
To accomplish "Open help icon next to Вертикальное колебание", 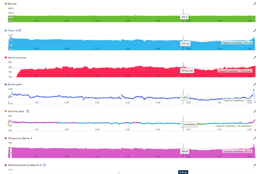I will 44,165.
